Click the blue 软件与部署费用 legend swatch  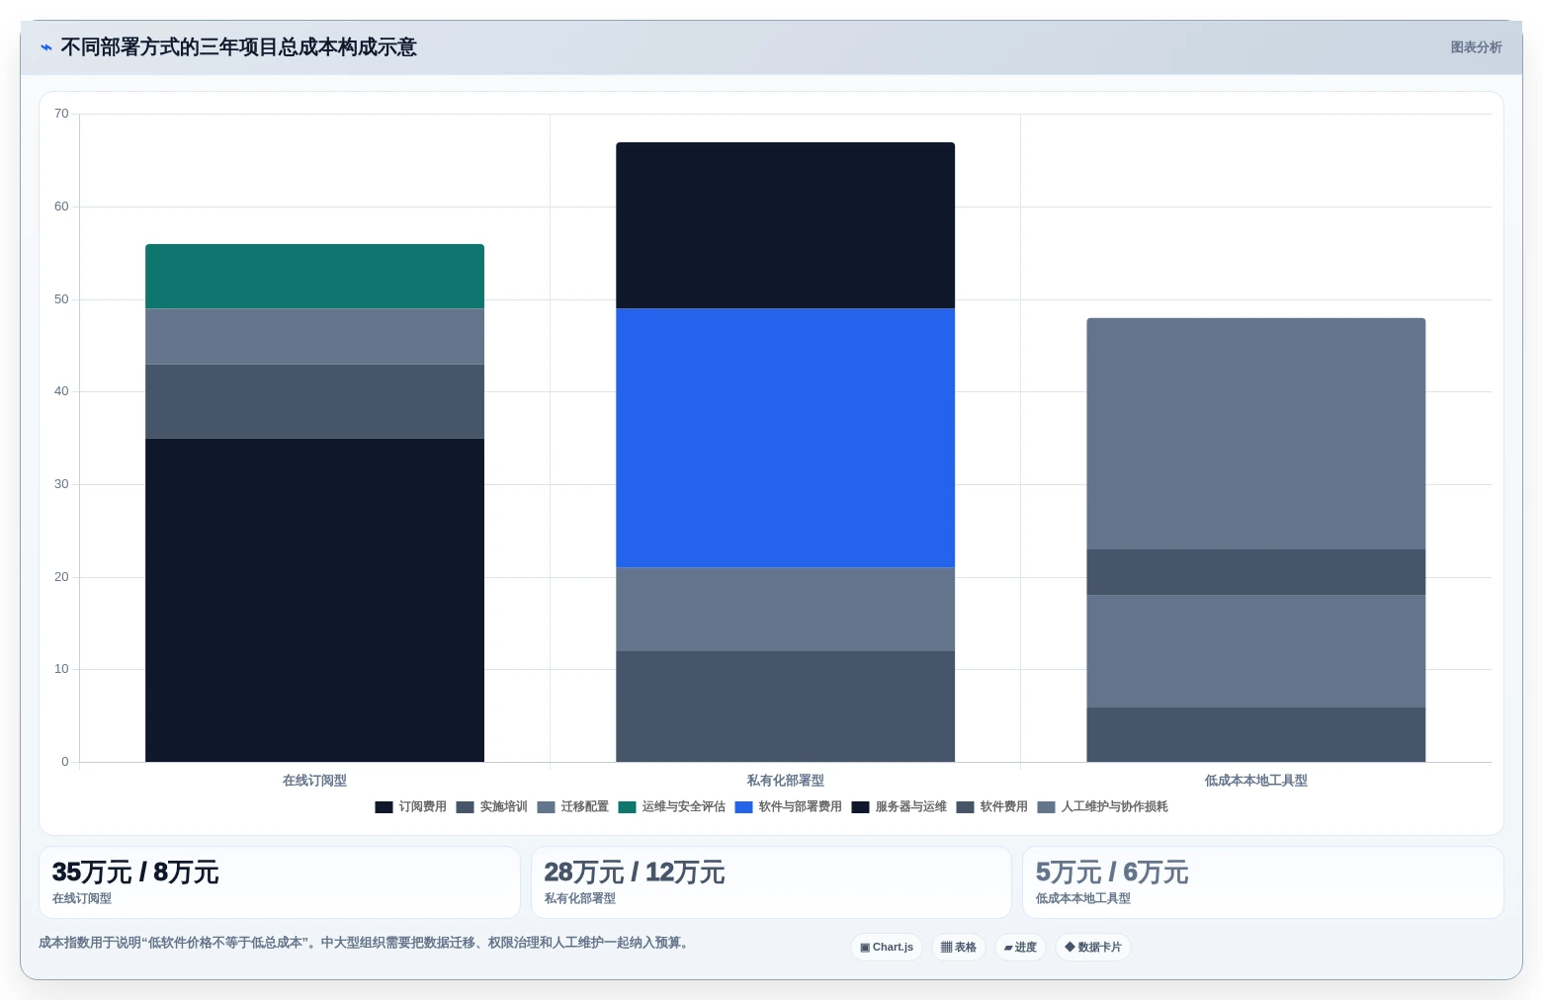tap(744, 807)
